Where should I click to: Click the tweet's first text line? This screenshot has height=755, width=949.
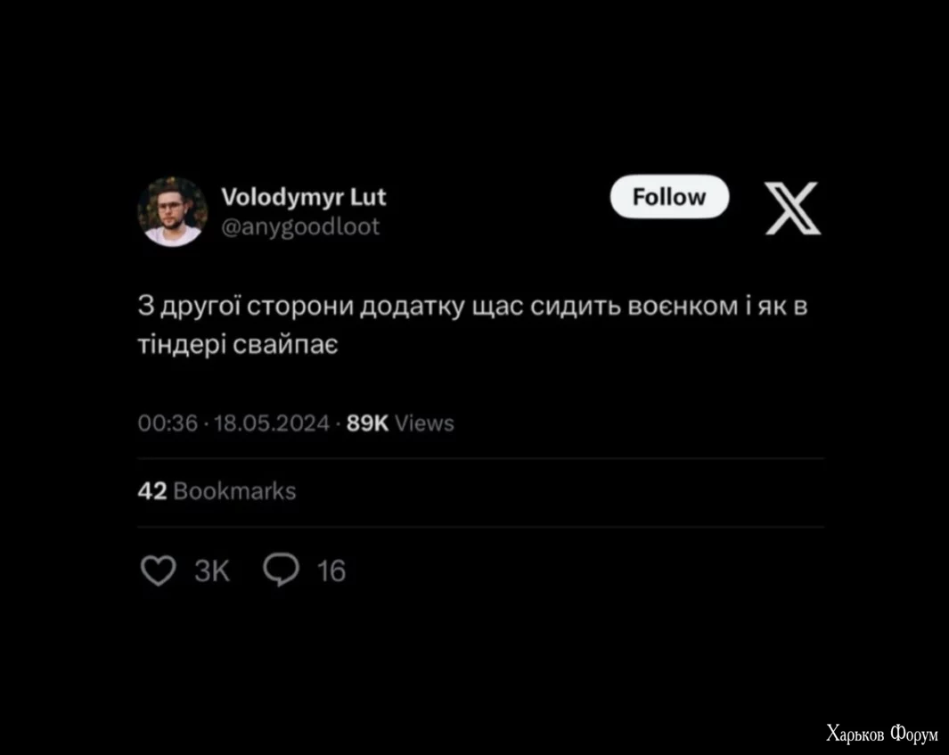tap(472, 307)
